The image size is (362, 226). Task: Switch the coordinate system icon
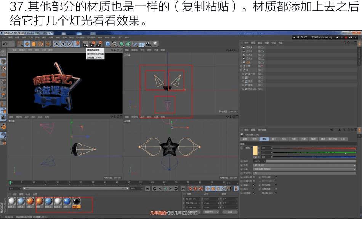(x=77, y=44)
